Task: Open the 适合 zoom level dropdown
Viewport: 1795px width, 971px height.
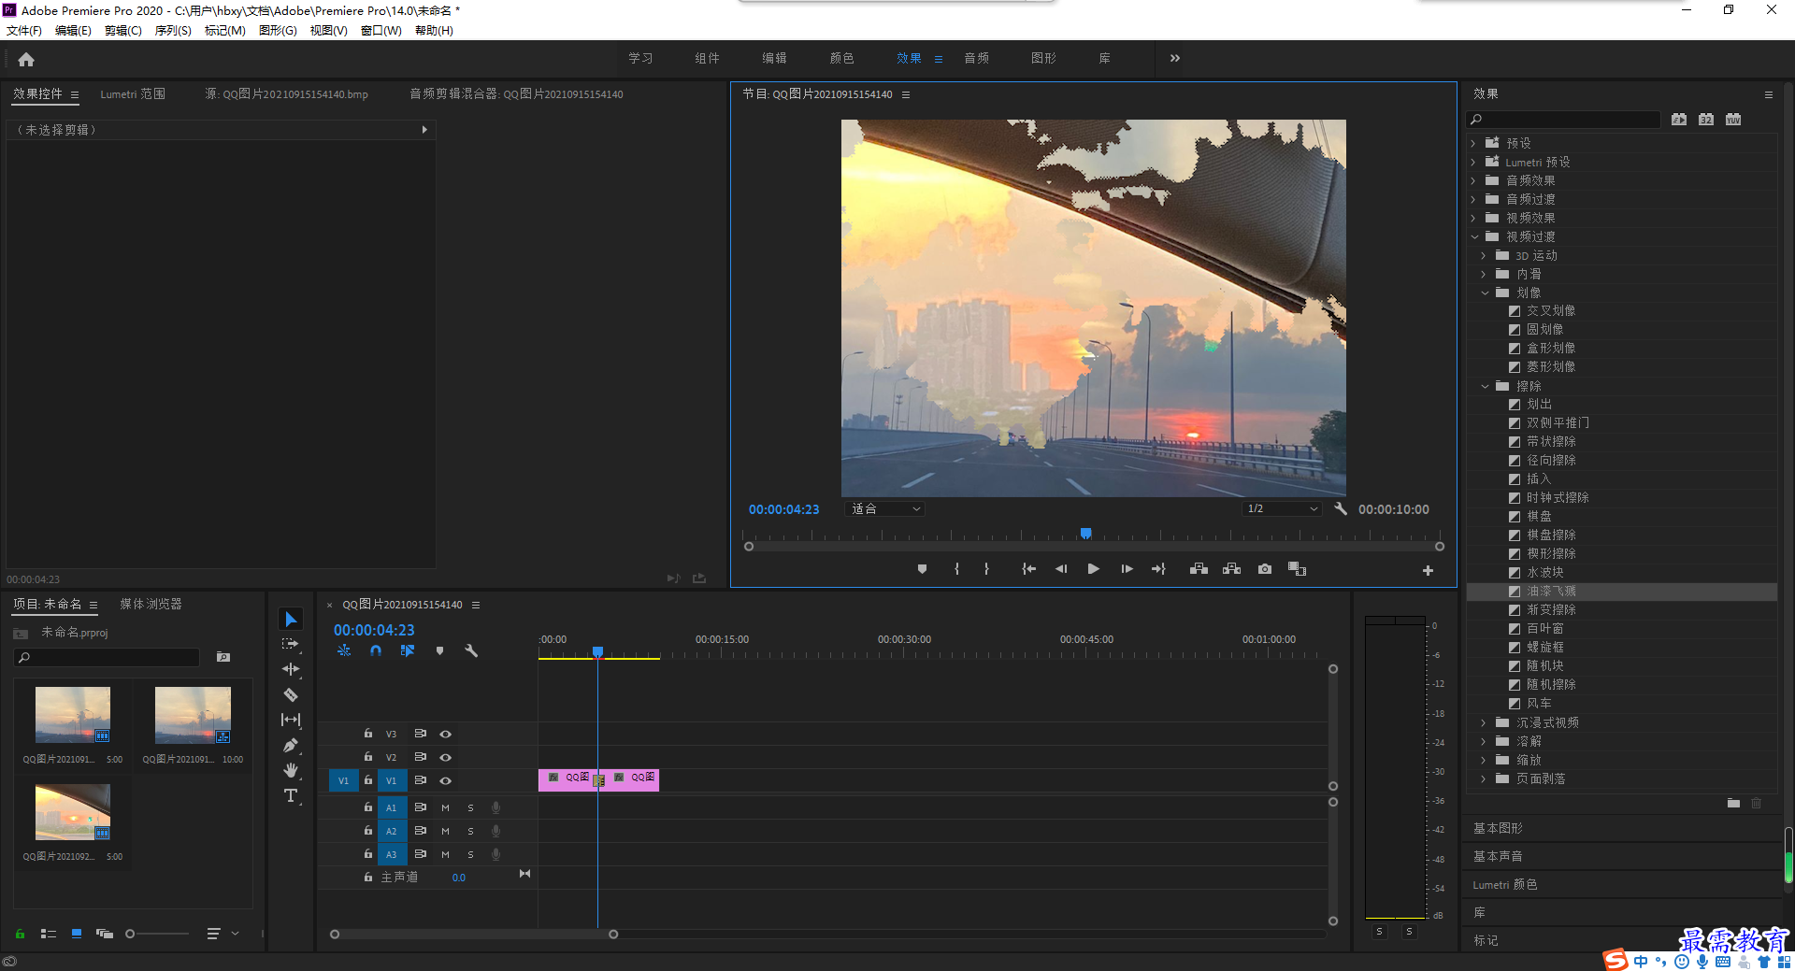Action: point(885,509)
